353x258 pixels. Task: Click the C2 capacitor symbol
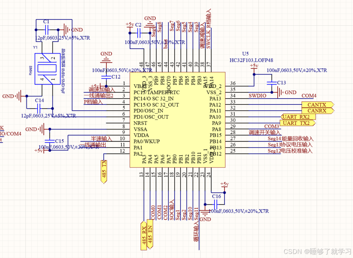(x=139, y=33)
